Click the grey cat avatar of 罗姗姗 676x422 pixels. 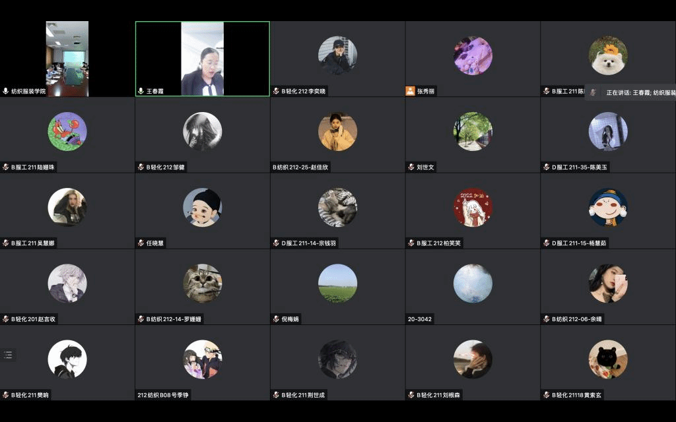point(203,284)
